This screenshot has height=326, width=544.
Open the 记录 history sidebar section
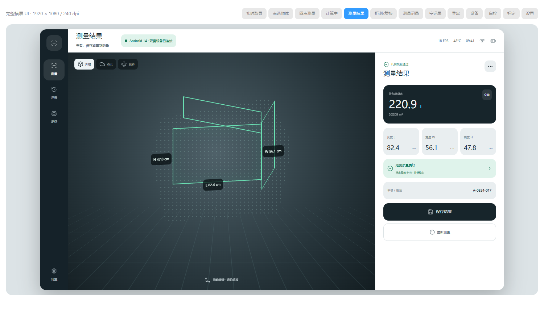coord(54,93)
